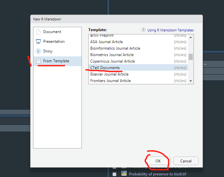Click the Presentation easel icon
The width and height of the screenshot is (224, 177).
(38, 41)
